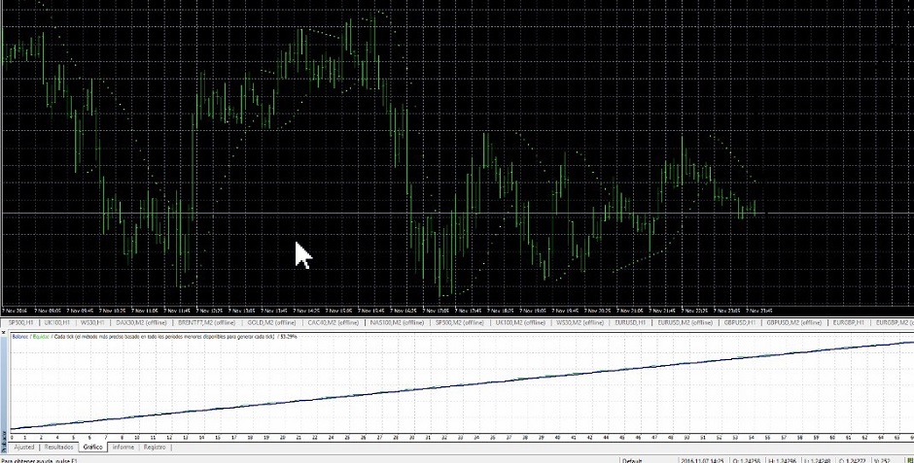Click the balance curve in tester graph
The width and height of the screenshot is (914, 463).
pyautogui.click(x=457, y=385)
